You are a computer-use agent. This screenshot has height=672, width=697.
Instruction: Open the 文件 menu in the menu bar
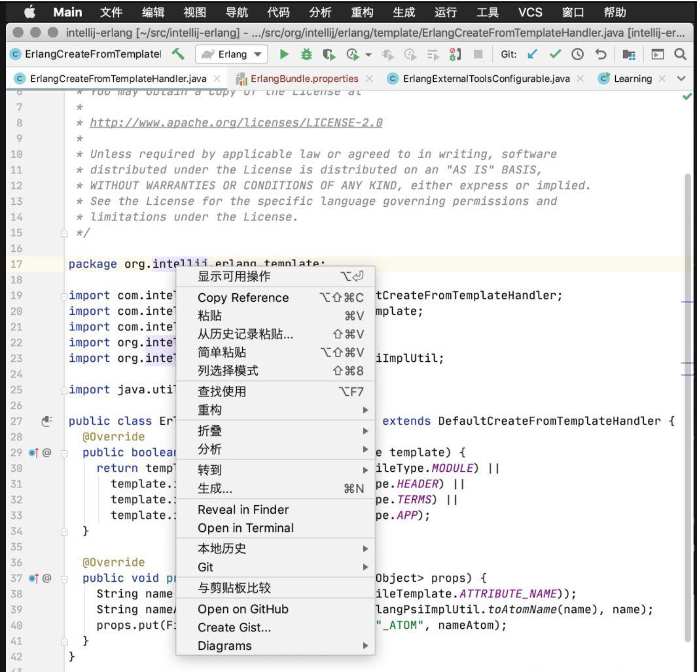111,12
